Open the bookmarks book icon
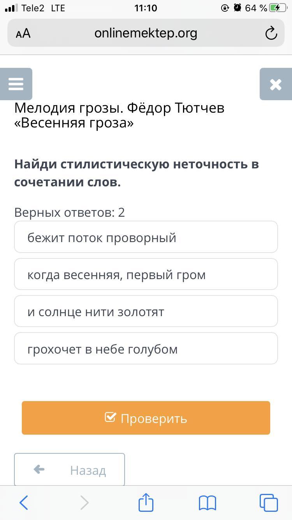The height and width of the screenshot is (520, 292). tap(207, 503)
